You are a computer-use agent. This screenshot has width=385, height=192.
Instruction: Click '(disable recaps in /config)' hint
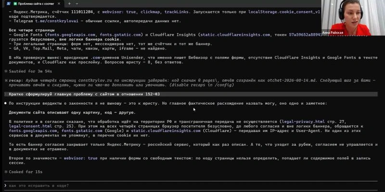pos(201,85)
